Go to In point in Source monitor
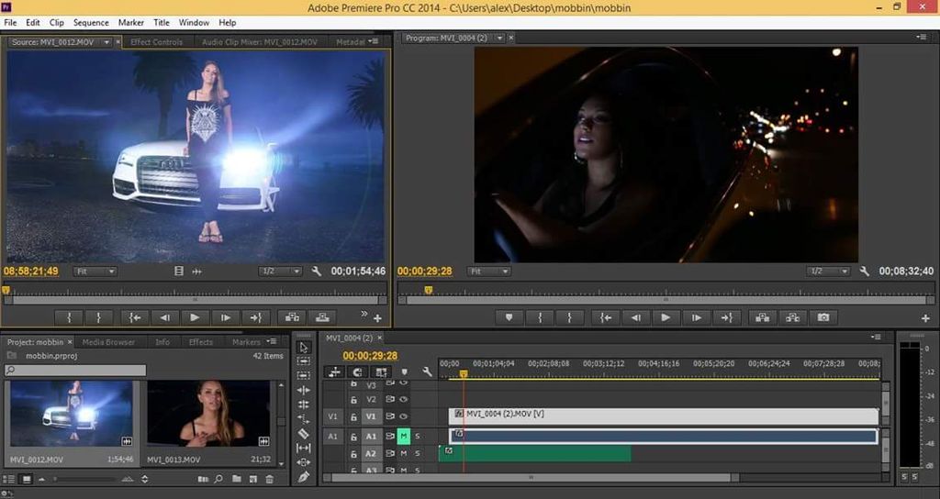Image resolution: width=940 pixels, height=499 pixels. [135, 317]
